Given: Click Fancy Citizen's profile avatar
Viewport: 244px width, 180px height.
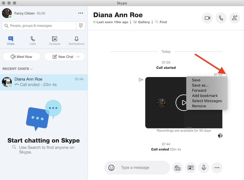Looking at the screenshot, I should tap(7, 13).
